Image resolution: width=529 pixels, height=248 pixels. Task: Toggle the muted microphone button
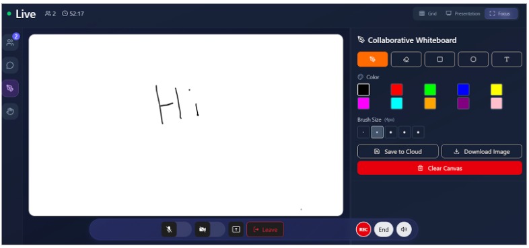point(169,229)
